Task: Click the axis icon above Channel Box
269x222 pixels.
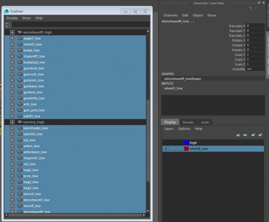Action: point(251,8)
